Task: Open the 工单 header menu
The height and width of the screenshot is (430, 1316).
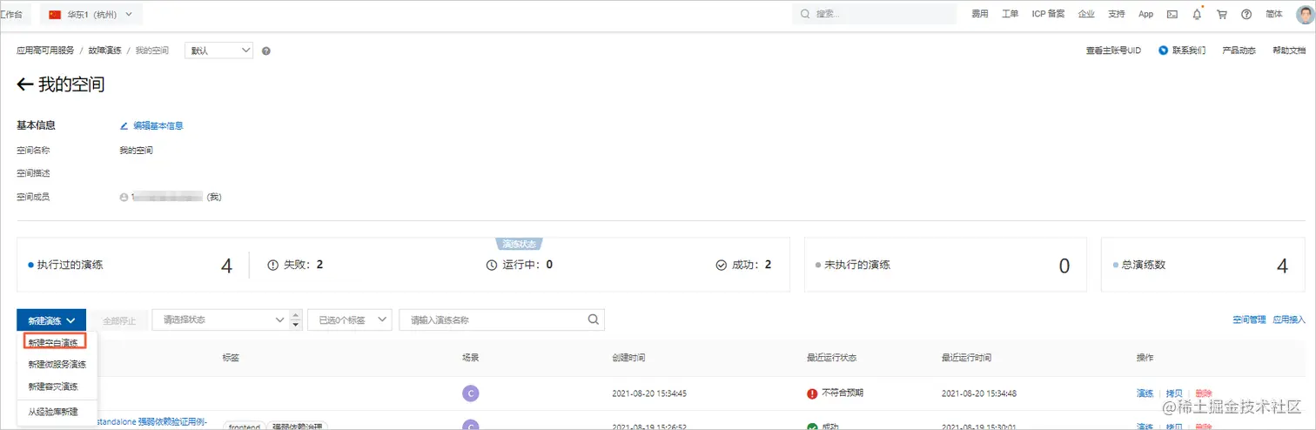Action: (x=1010, y=14)
